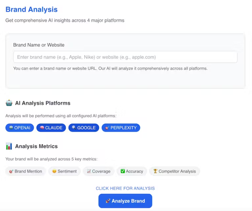Toggle the Accuracy metric chip
The width and height of the screenshot is (252, 211).
pos(132,171)
